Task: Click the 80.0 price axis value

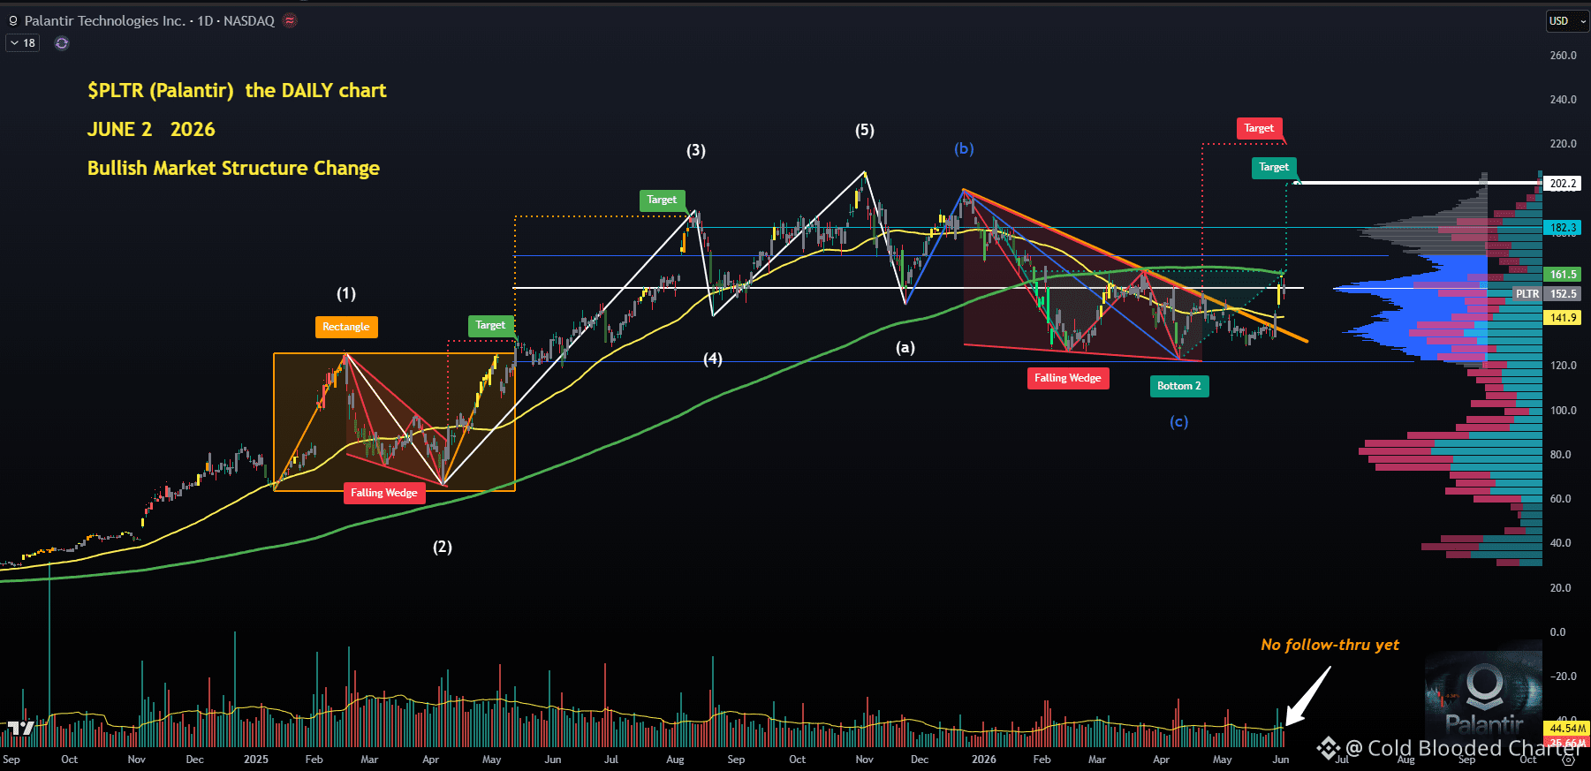Action: [x=1560, y=455]
